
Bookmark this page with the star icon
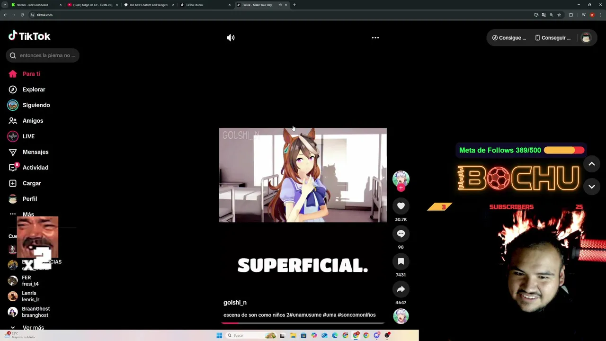[559, 15]
